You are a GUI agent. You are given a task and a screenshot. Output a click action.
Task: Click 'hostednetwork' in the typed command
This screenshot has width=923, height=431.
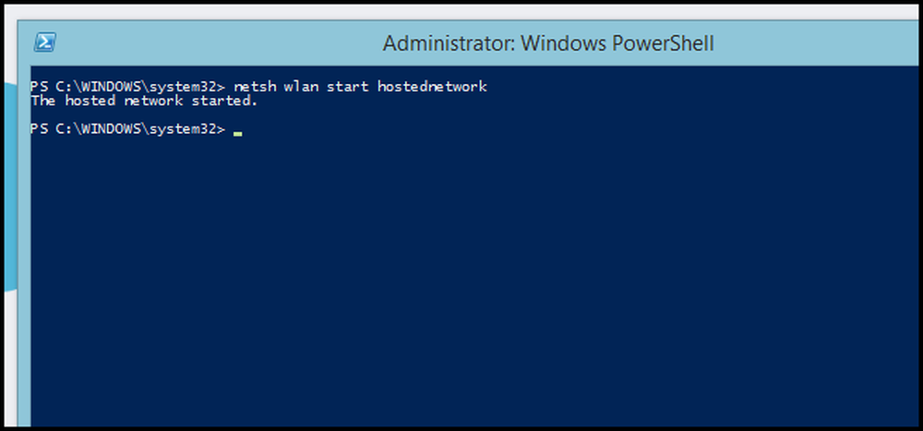(432, 86)
